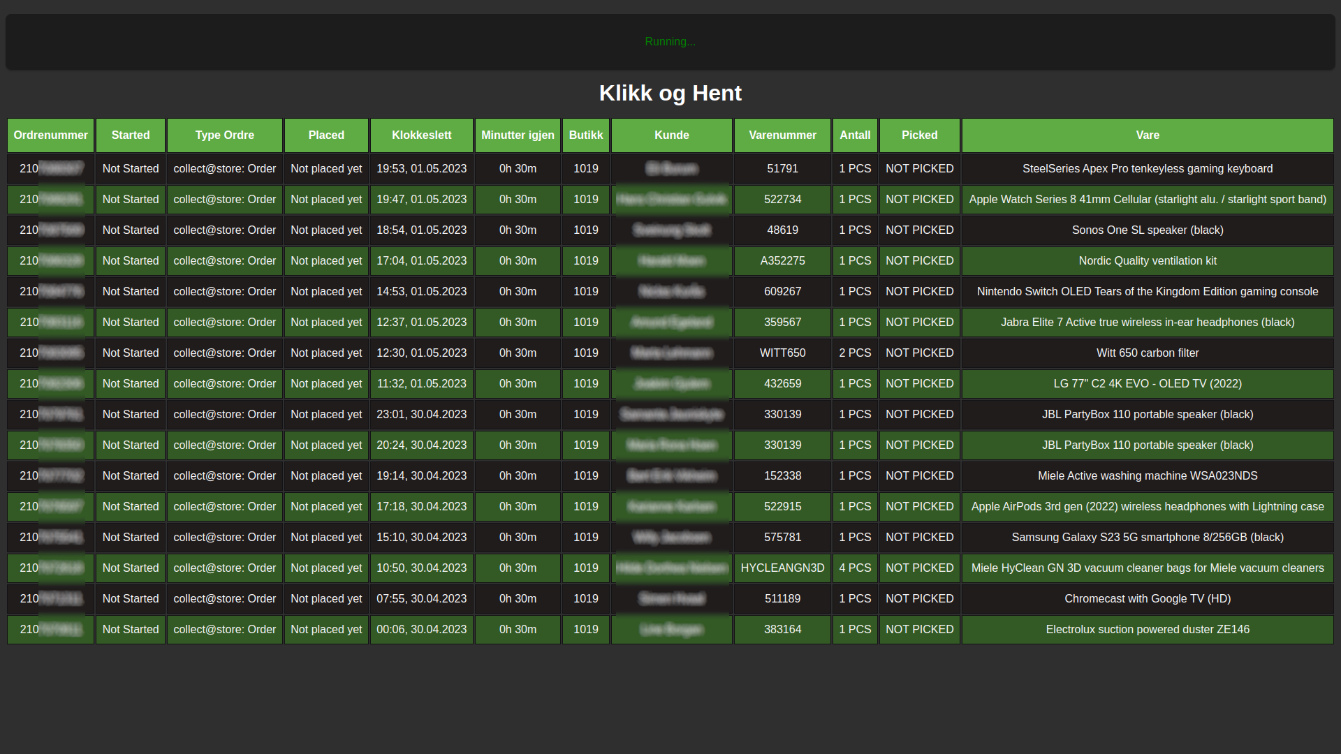Click the Chromecast with Google TV item

(x=1148, y=599)
